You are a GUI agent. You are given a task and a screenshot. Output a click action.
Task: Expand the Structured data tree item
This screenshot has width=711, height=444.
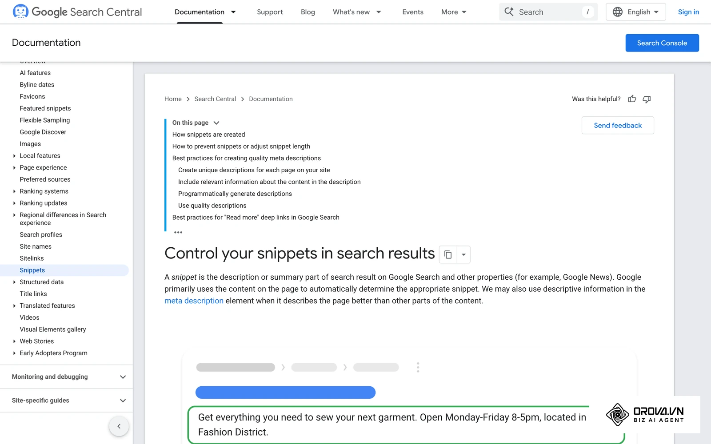(x=14, y=282)
